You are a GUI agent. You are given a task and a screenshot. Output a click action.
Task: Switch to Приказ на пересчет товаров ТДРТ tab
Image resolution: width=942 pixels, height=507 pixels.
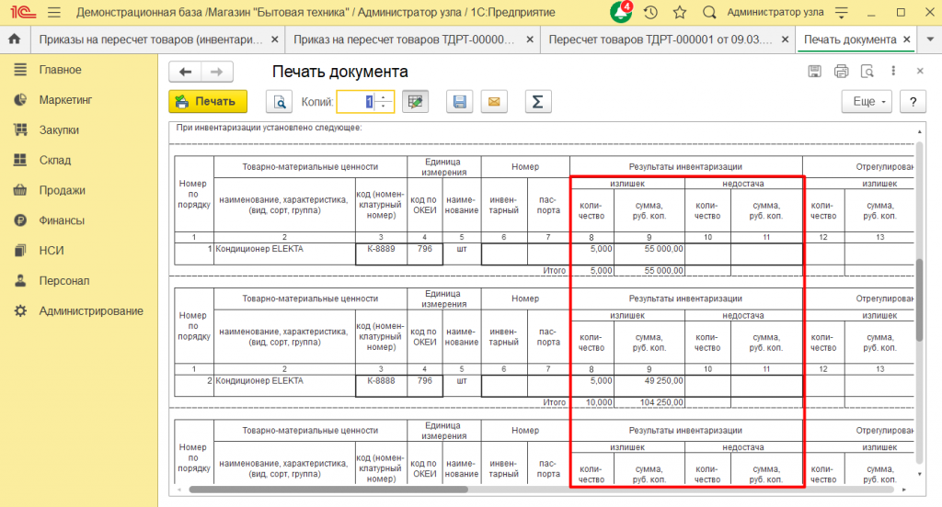click(405, 39)
